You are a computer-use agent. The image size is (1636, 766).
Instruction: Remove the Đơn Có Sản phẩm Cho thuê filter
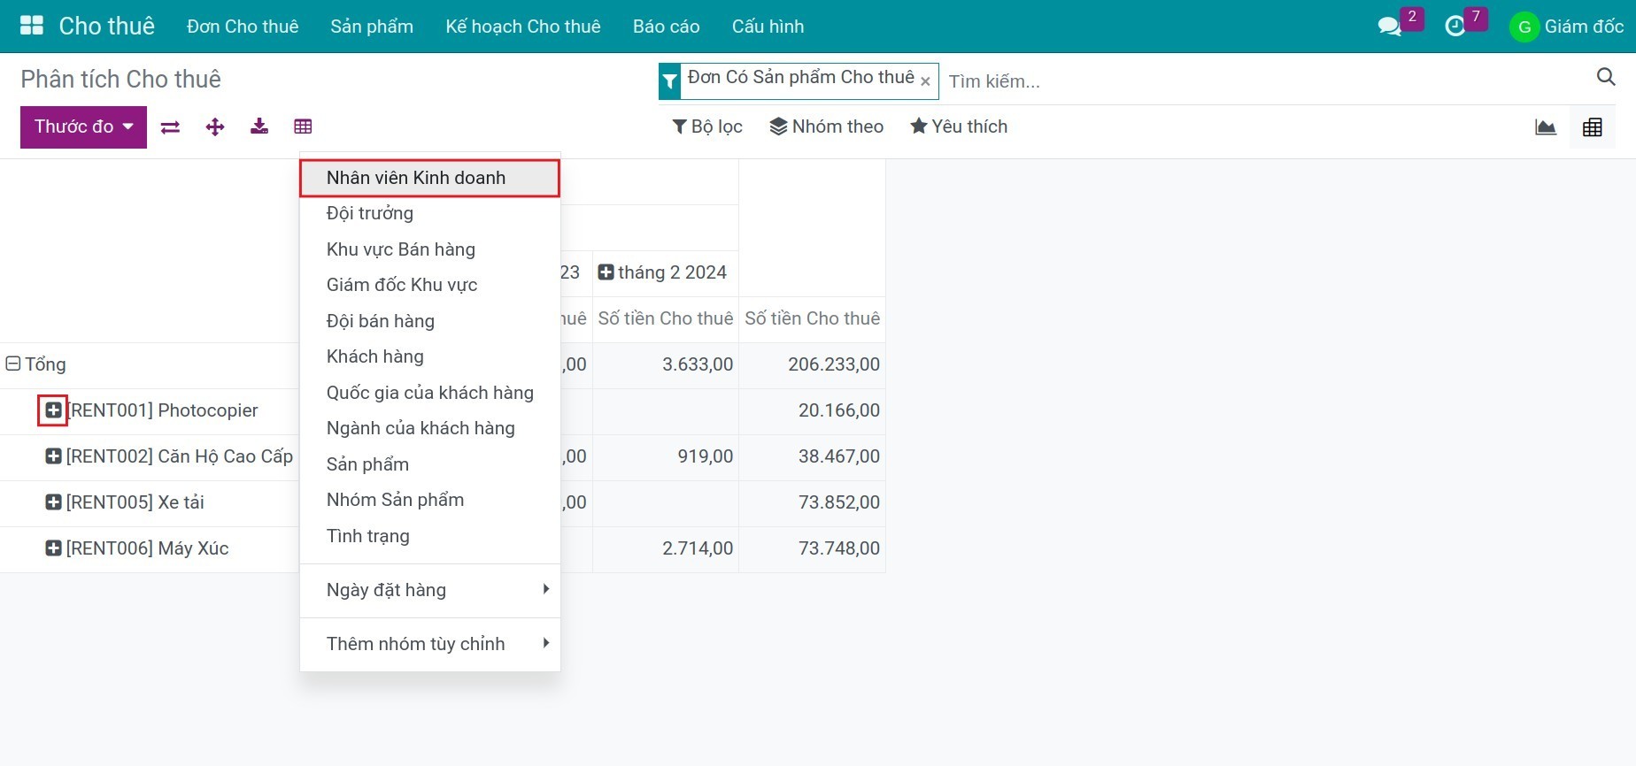[x=925, y=81]
